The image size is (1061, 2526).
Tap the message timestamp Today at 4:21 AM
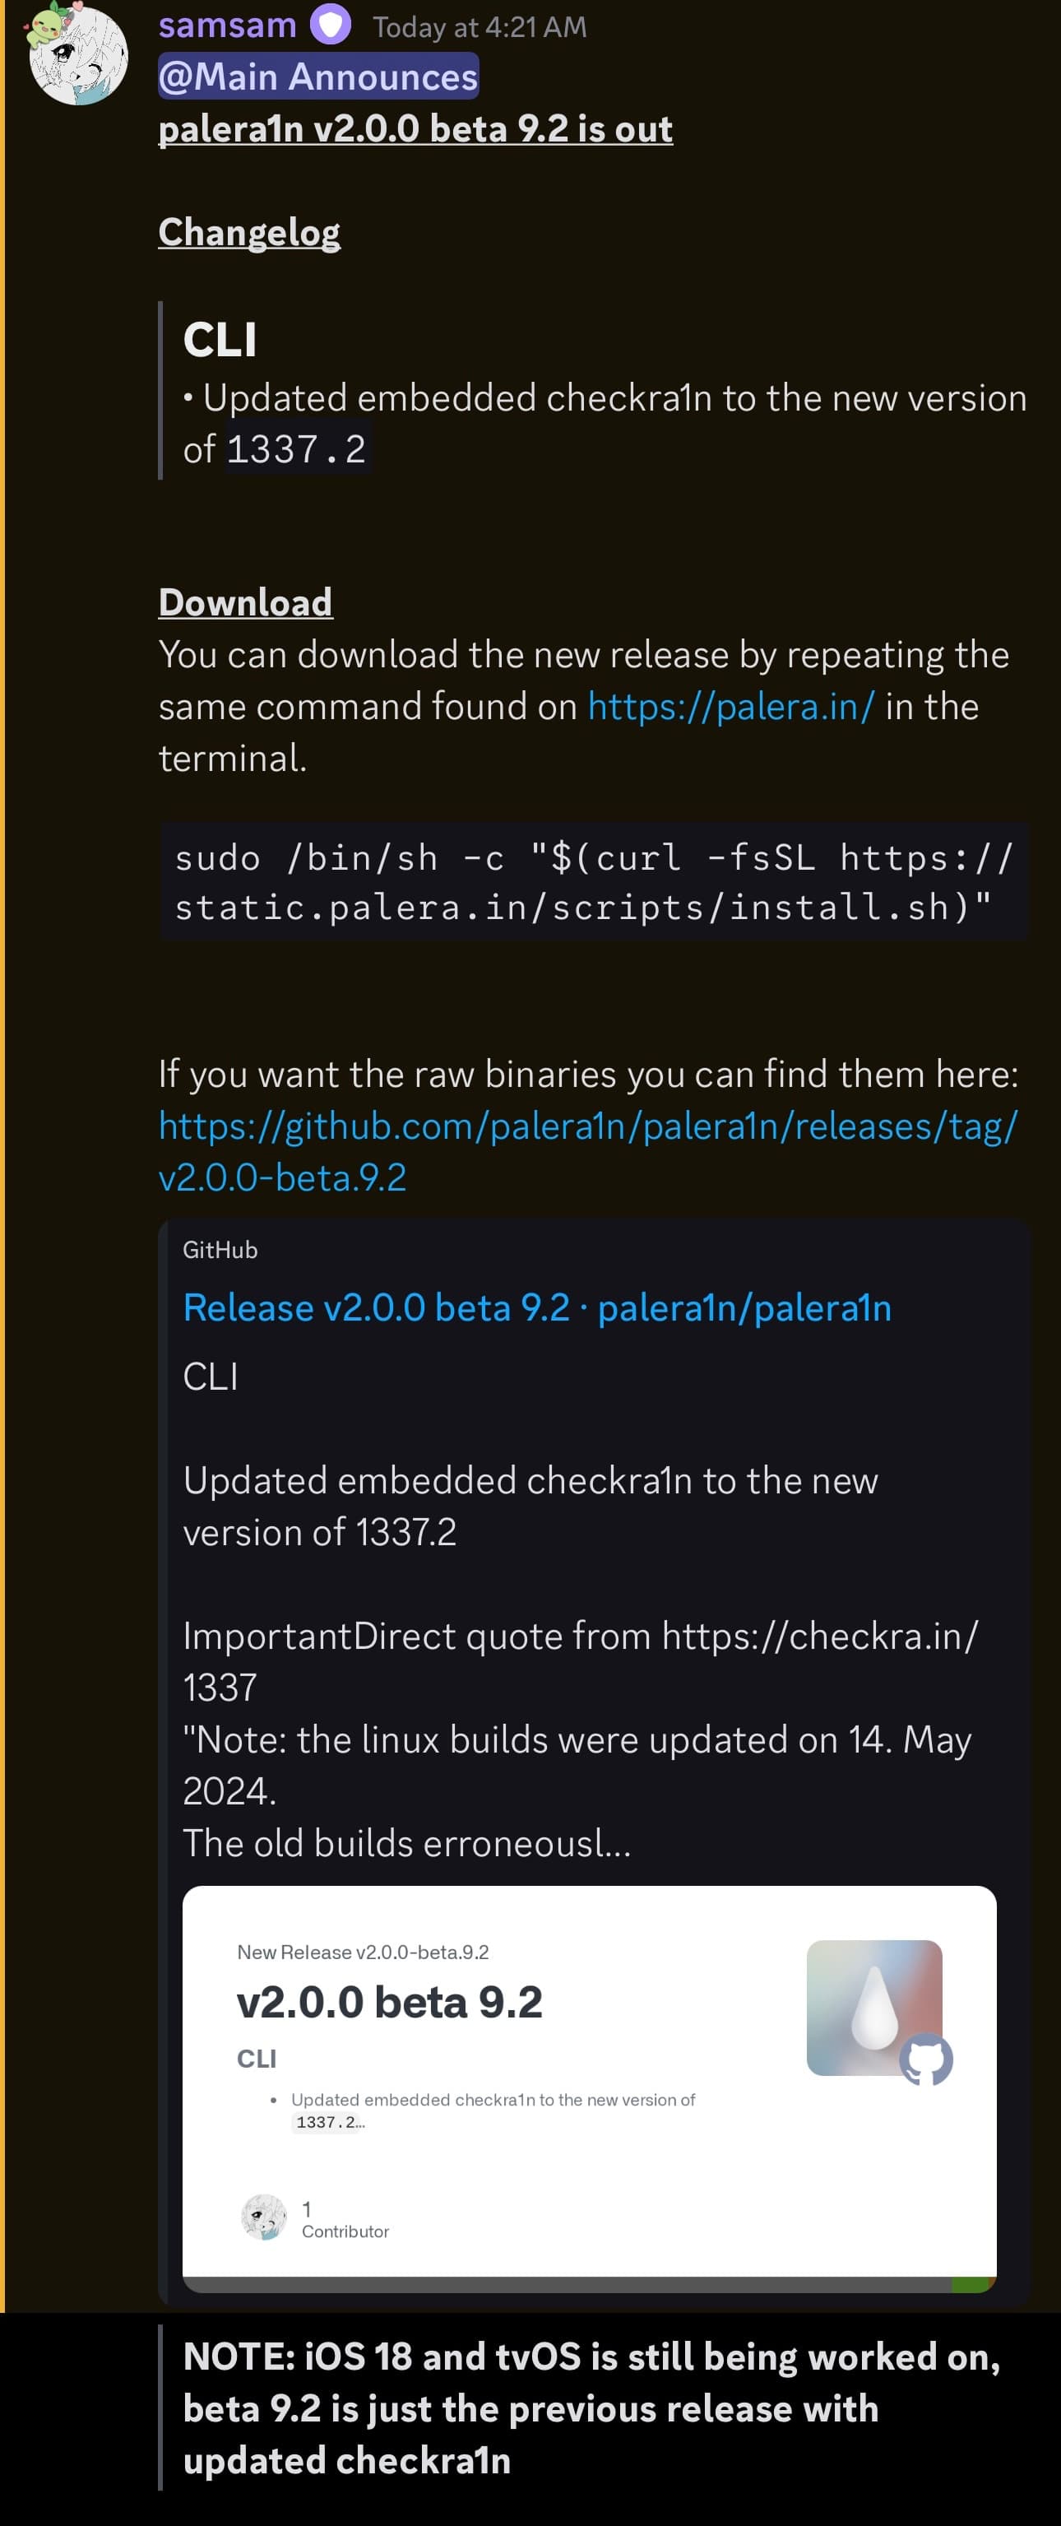click(x=480, y=26)
